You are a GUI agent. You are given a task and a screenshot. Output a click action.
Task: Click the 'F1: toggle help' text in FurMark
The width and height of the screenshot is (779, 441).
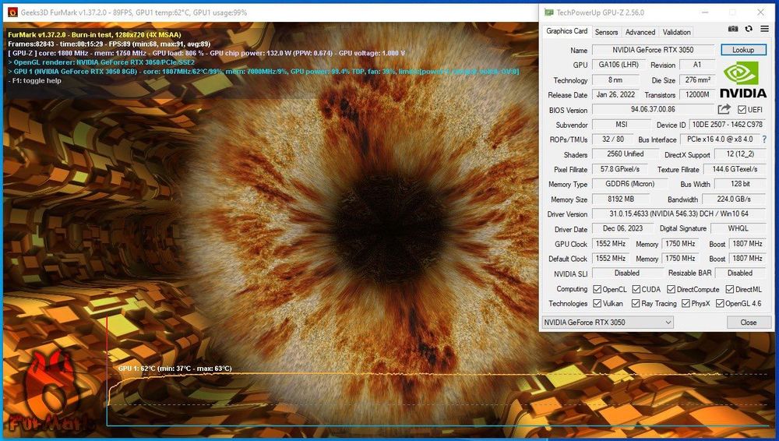tap(35, 80)
